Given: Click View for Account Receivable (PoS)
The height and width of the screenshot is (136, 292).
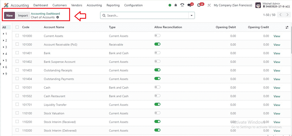Looking at the screenshot, I should (x=277, y=45).
